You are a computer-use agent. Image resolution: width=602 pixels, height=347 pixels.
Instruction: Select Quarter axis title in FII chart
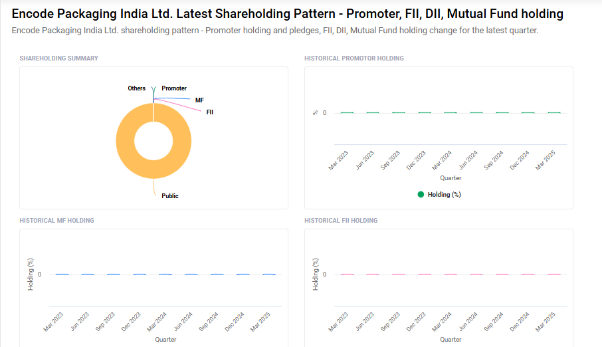coord(451,339)
